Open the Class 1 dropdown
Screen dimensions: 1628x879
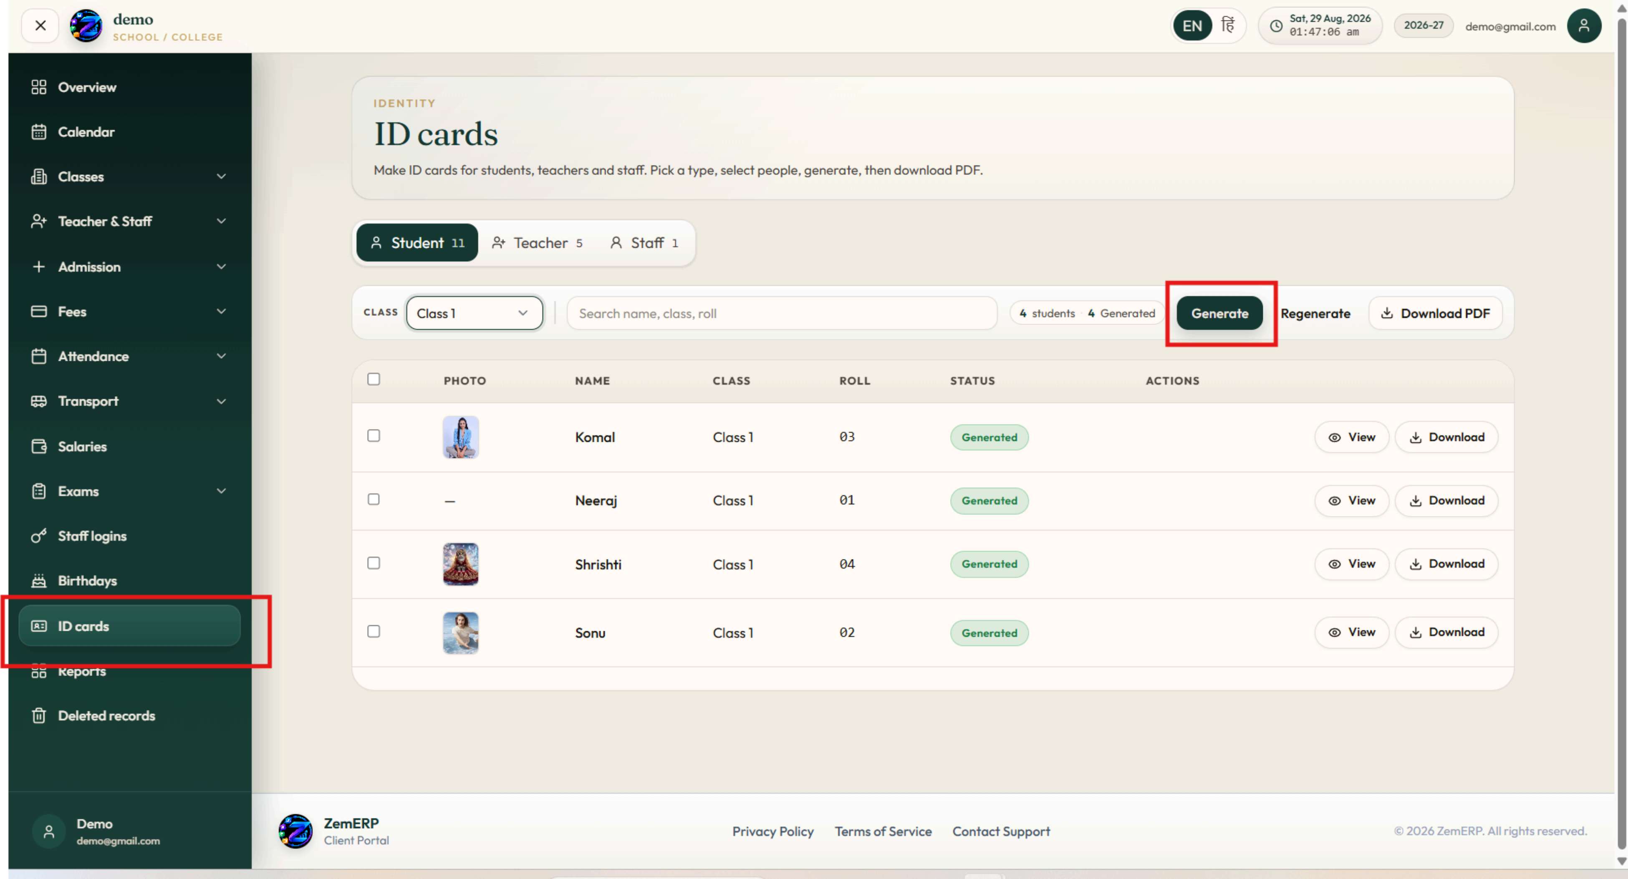(474, 313)
